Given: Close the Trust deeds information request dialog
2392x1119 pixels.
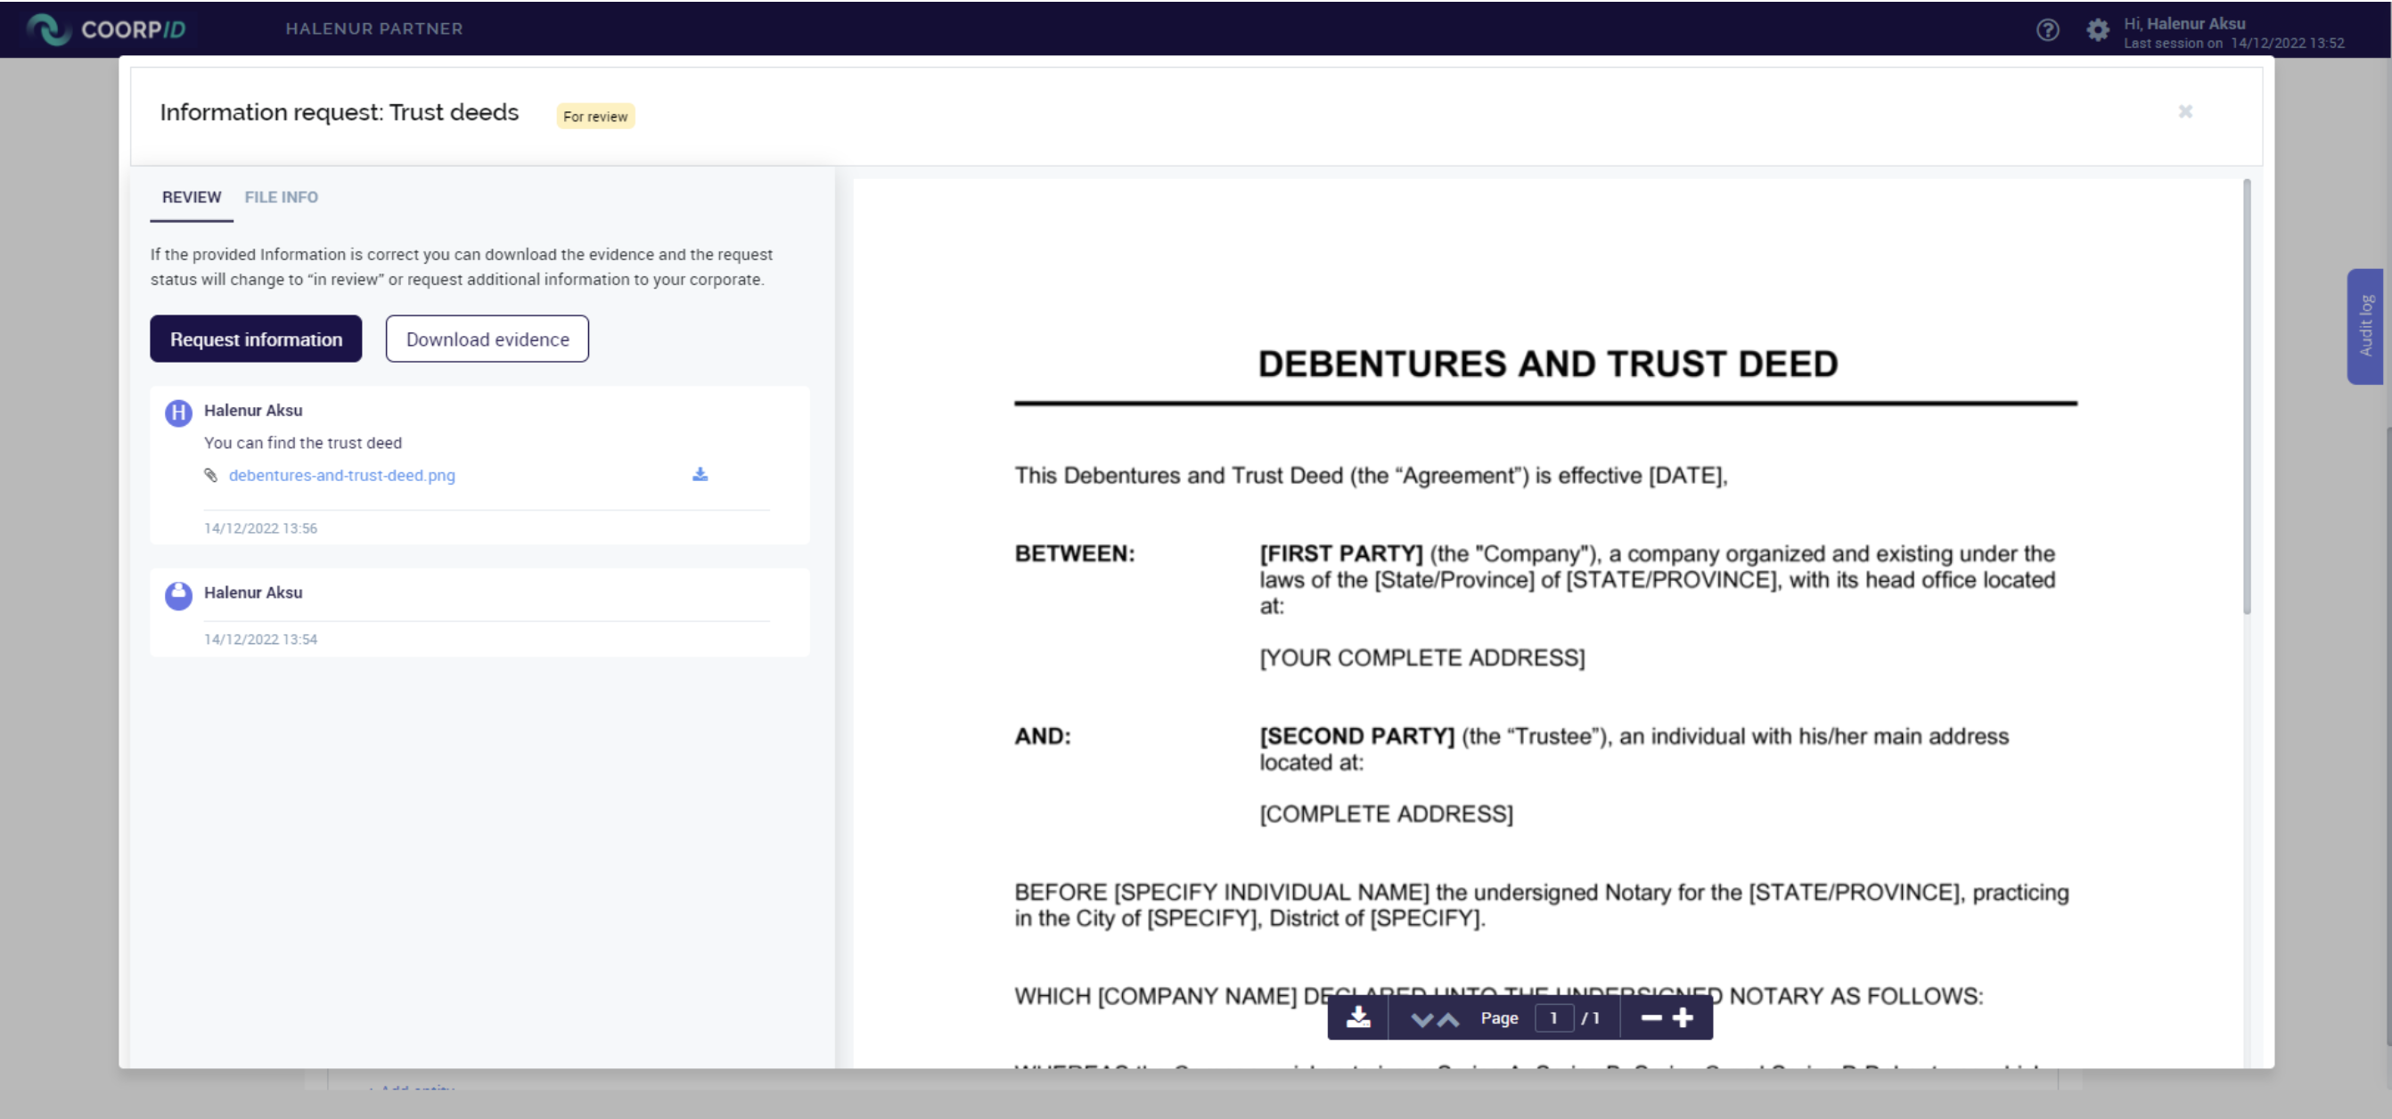Looking at the screenshot, I should click(x=2185, y=111).
